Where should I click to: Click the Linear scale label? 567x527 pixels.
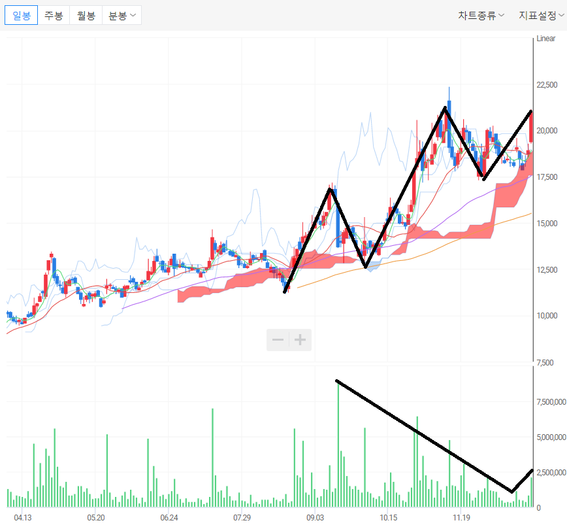545,39
